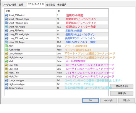Screen dimensions: 136x113
Task: Select the Long_RSI_Angle variable name
Action: click(17, 42)
